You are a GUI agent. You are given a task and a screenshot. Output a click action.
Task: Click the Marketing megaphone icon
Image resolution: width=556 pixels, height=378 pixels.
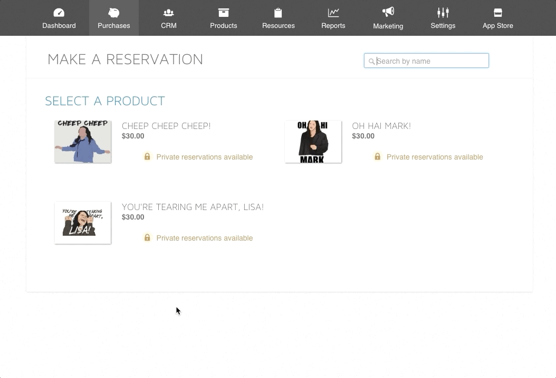(x=388, y=12)
